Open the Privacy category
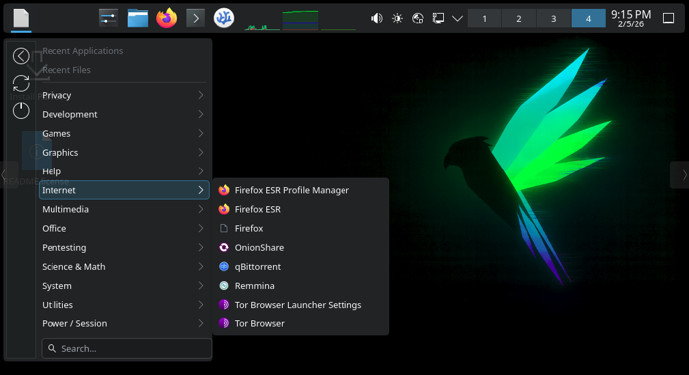Viewport: 689px width, 375px height. pos(124,96)
